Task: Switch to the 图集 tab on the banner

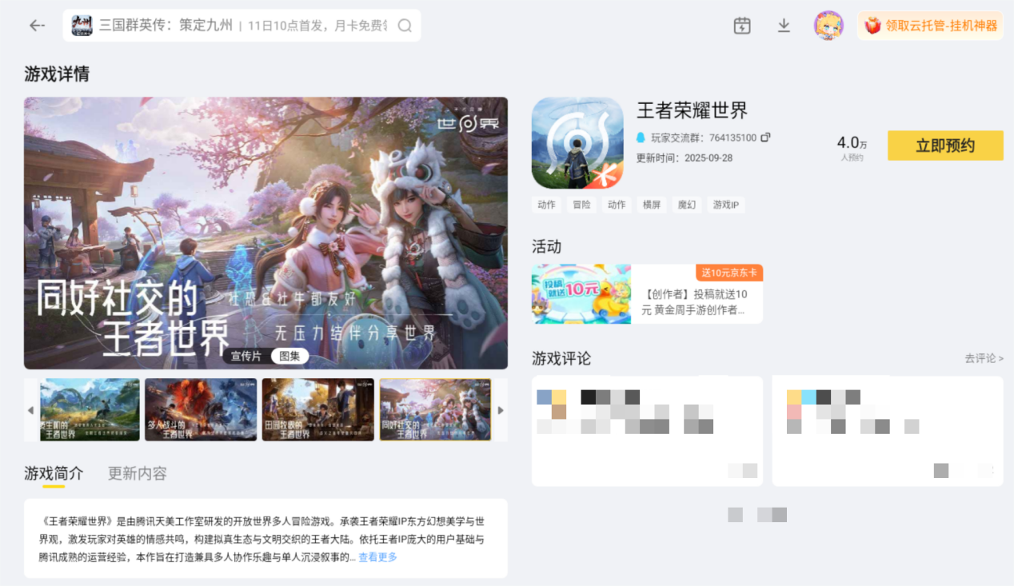Action: [289, 355]
